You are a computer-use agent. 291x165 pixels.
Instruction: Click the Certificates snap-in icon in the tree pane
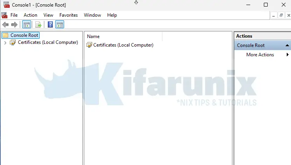[12, 42]
